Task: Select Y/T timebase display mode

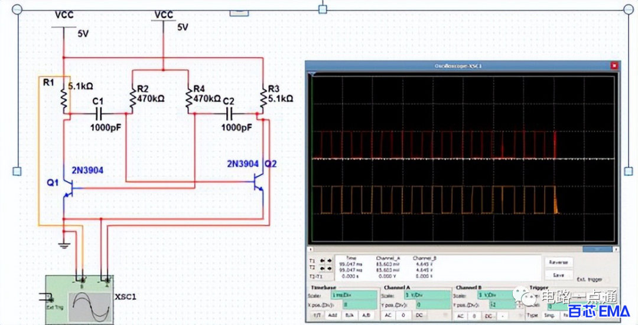Action: pyautogui.click(x=317, y=315)
